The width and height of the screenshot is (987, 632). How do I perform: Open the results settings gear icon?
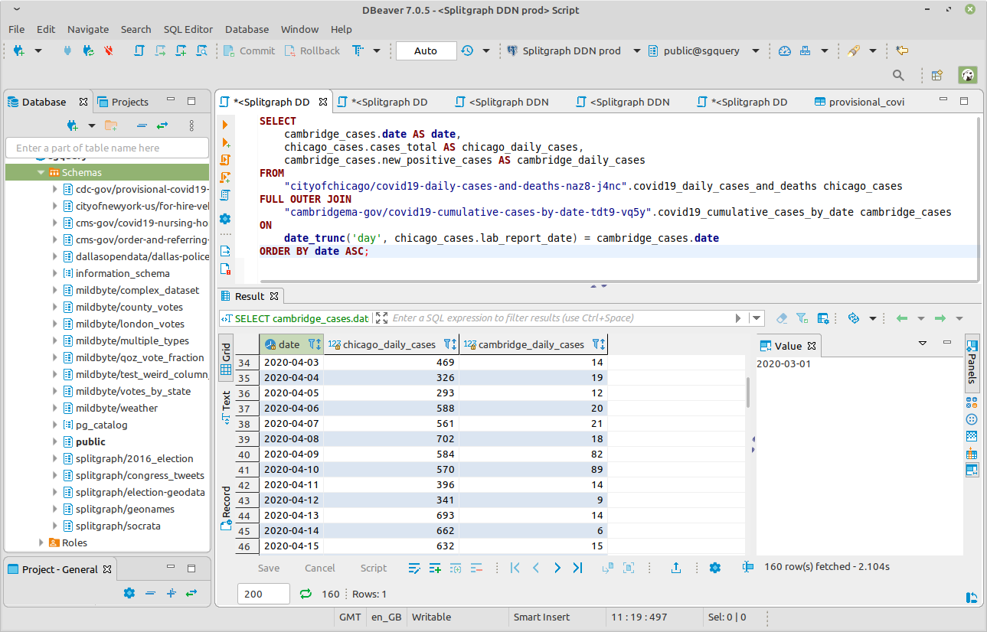click(715, 568)
